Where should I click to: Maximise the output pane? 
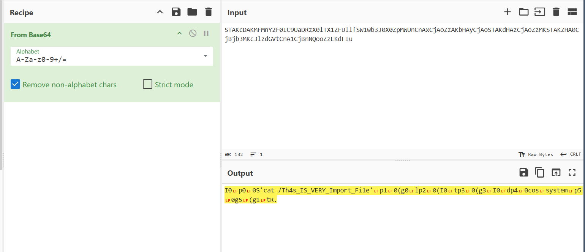click(572, 173)
